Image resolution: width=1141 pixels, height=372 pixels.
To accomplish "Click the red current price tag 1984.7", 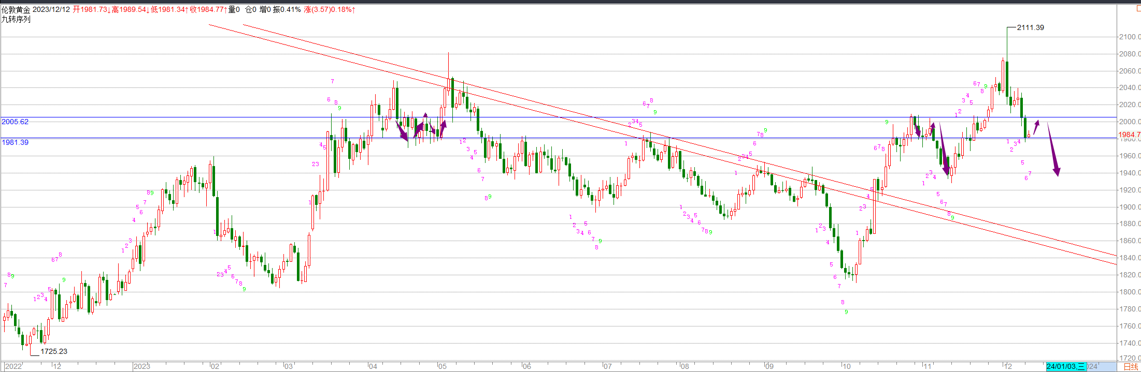I will pos(1130,135).
